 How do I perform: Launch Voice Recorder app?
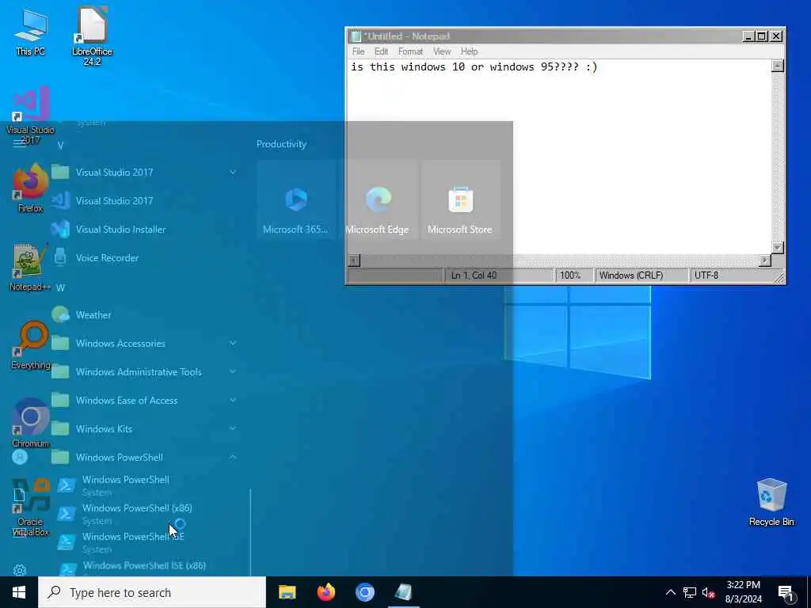pos(107,257)
